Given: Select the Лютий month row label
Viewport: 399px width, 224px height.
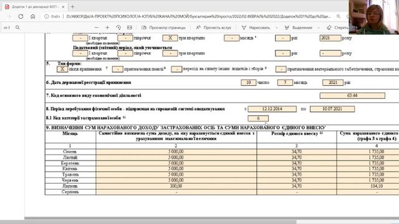Looking at the screenshot, I should (x=70, y=157).
